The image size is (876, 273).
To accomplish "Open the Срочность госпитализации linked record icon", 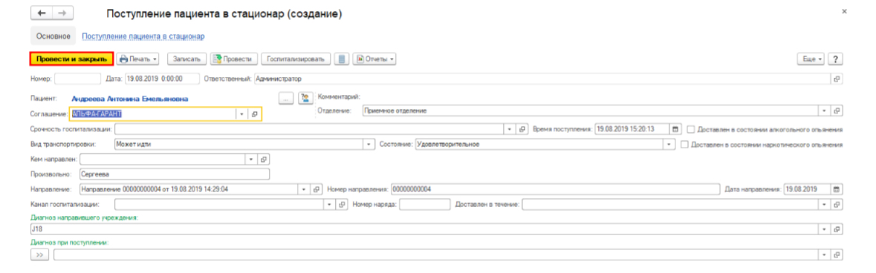I will 522,129.
